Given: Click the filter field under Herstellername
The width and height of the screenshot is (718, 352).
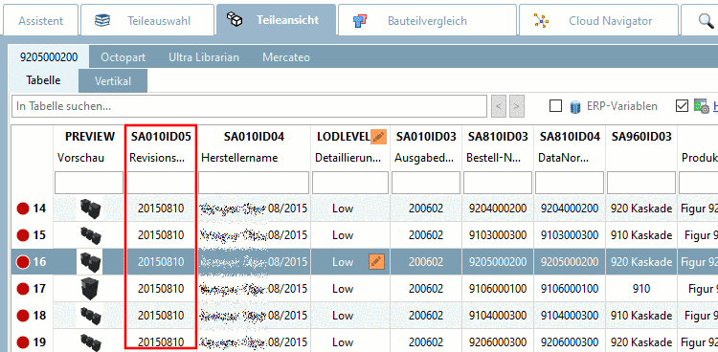Looking at the screenshot, I should [x=254, y=183].
